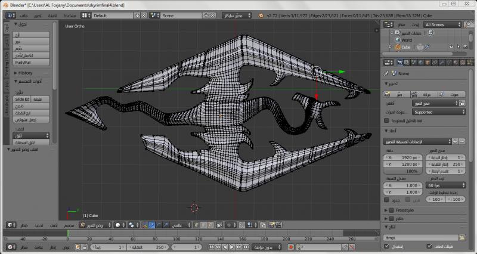Click the pin icon beside Scene
The image size is (477, 254).
[x=386, y=73]
